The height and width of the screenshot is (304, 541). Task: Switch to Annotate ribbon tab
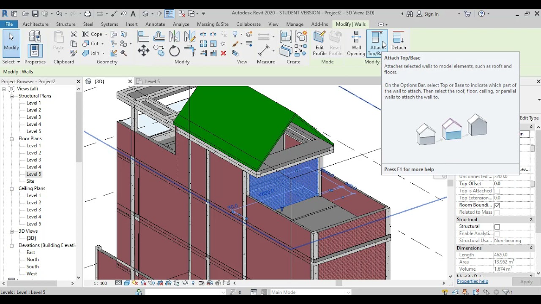tap(155, 24)
